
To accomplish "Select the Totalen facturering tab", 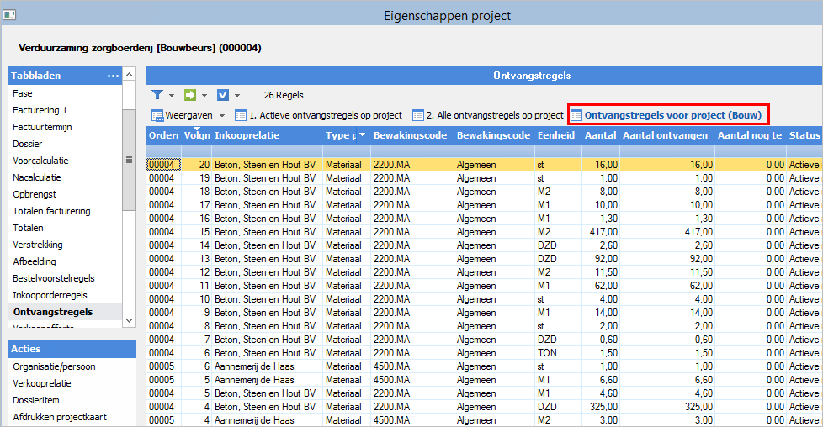I will point(51,211).
